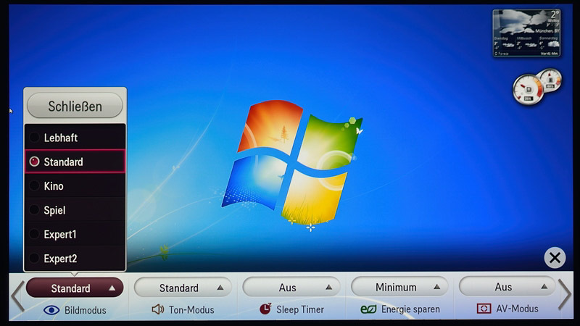Select the Expert1 radio button
This screenshot has height=326, width=580.
[x=34, y=234]
